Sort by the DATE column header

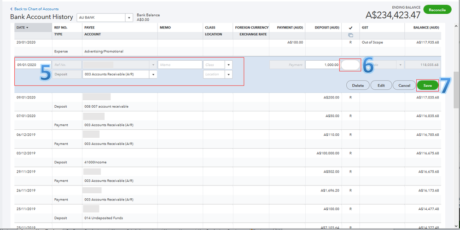33,28
